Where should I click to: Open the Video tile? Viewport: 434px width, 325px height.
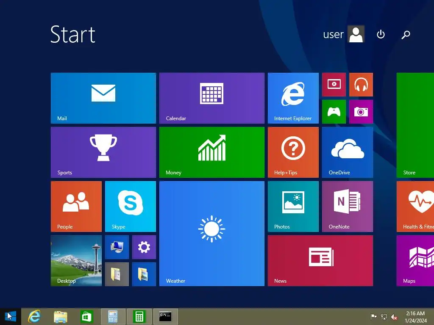pos(334,85)
